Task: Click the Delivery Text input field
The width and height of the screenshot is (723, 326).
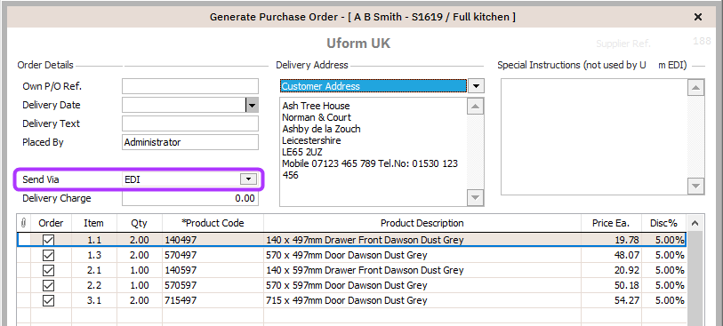Action: click(x=190, y=123)
